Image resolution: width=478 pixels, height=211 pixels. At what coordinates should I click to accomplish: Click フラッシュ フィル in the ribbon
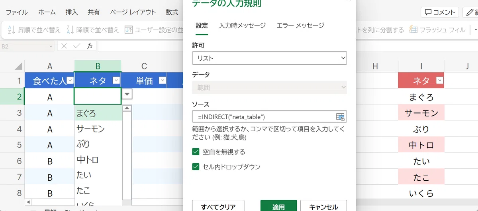click(437, 30)
